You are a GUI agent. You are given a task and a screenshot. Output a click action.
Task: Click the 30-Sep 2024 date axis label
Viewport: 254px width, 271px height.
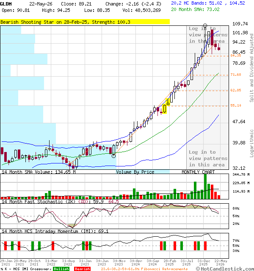pyautogui.click(x=153, y=263)
